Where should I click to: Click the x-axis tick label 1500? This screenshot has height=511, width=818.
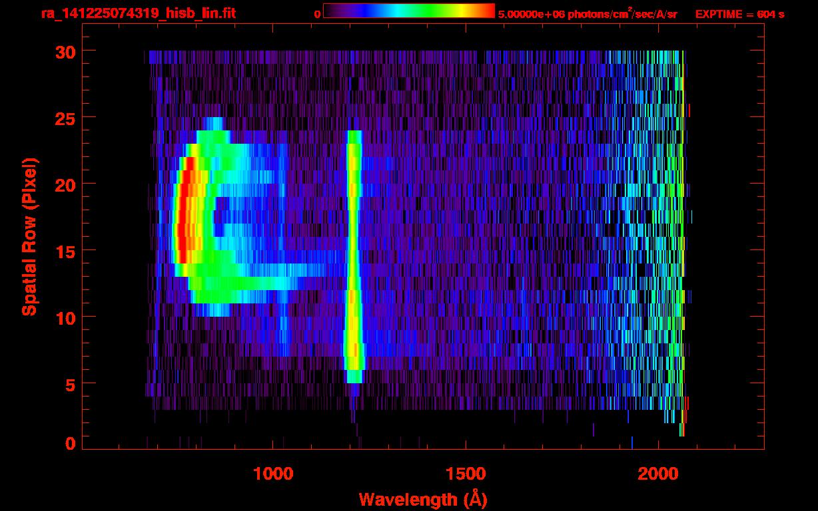(x=465, y=474)
